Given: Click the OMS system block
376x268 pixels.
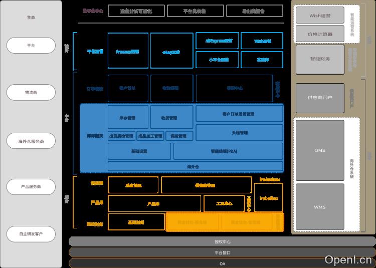Looking at the screenshot, I should tap(320, 150).
